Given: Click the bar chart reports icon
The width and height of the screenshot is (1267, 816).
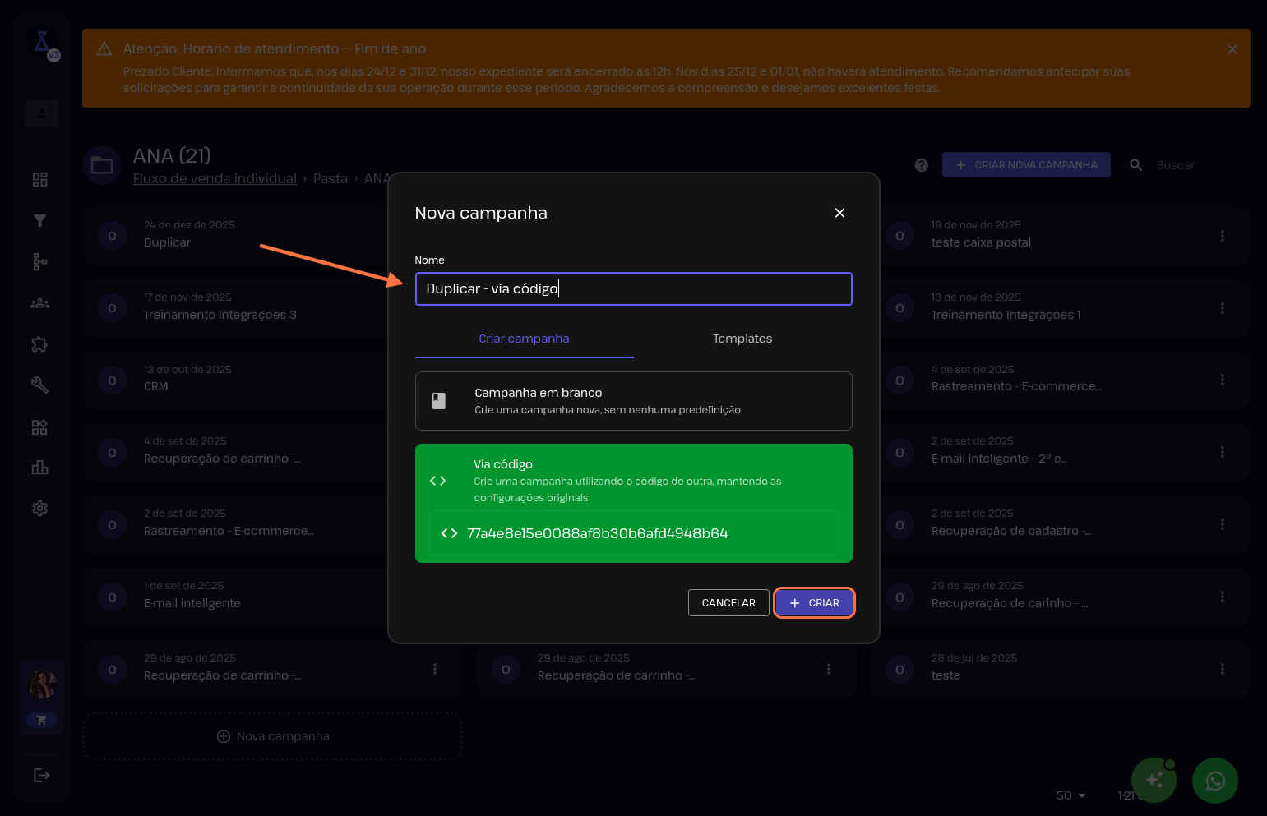Looking at the screenshot, I should coord(39,468).
